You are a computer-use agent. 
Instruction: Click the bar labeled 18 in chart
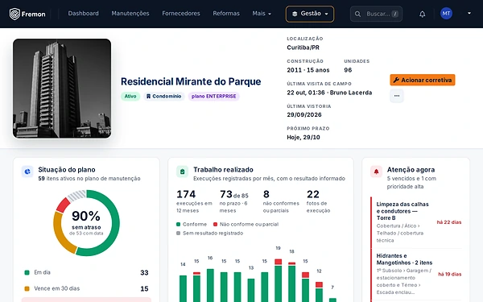click(291, 282)
